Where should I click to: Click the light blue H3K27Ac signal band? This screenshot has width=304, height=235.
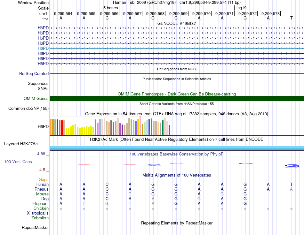pos(177,148)
